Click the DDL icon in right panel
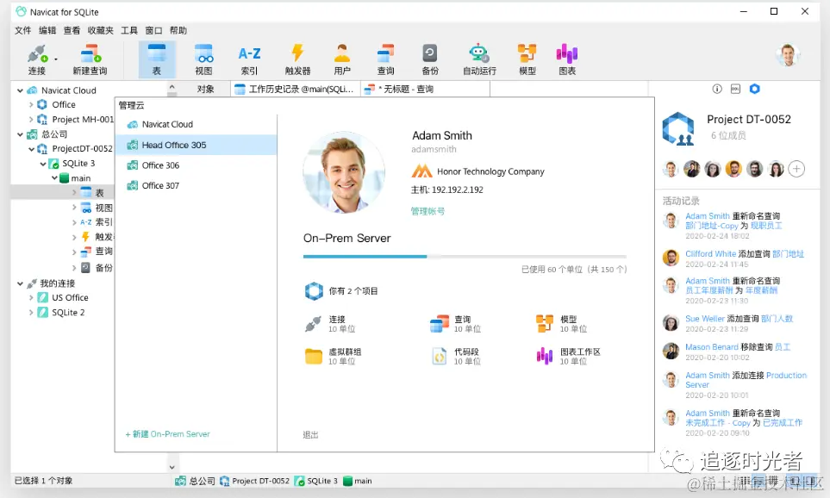Screen dimensions: 830x498 (735, 89)
